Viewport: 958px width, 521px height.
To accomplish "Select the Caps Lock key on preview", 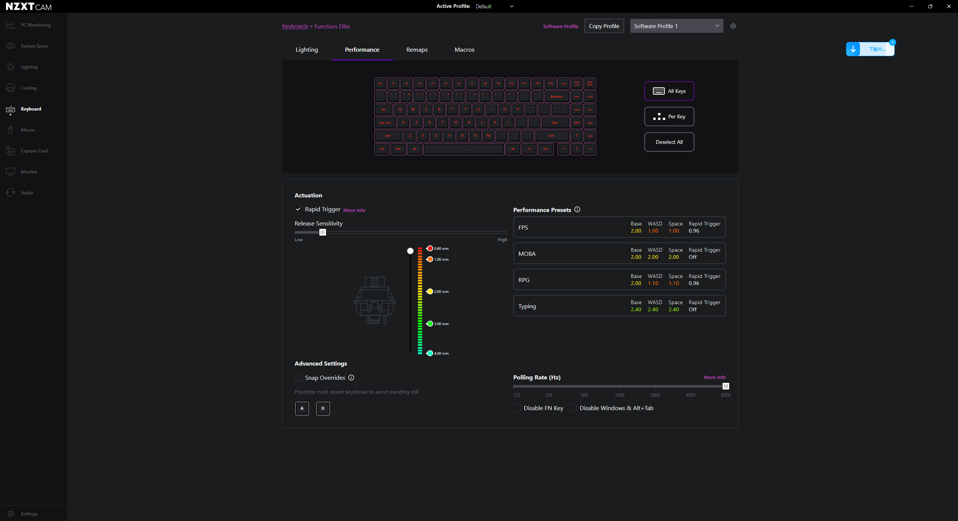I will [385, 123].
